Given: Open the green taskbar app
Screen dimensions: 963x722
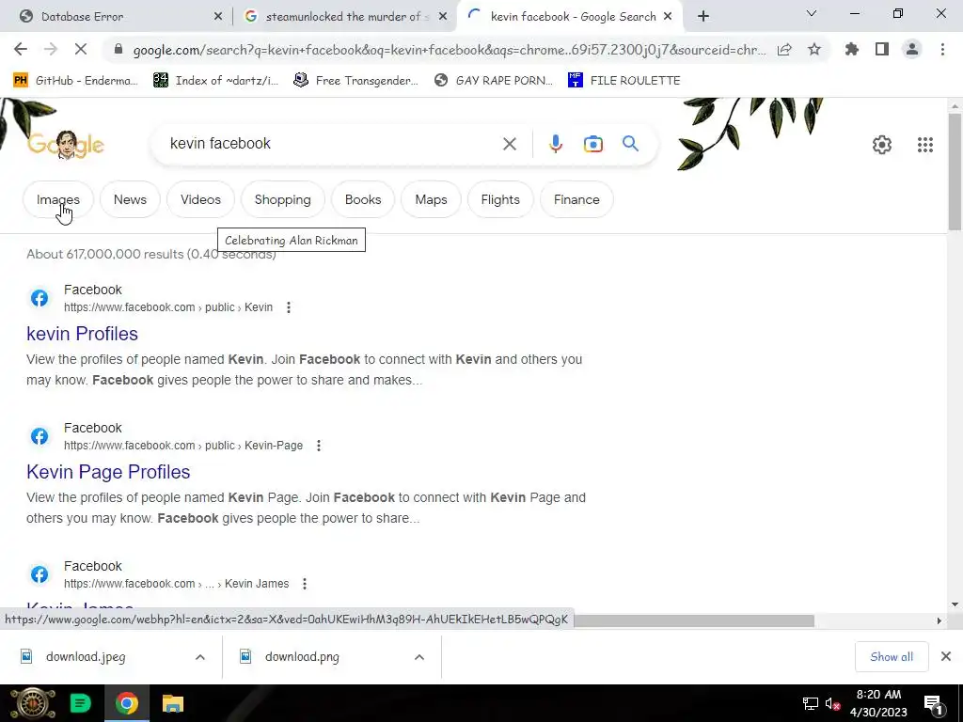Looking at the screenshot, I should point(81,703).
